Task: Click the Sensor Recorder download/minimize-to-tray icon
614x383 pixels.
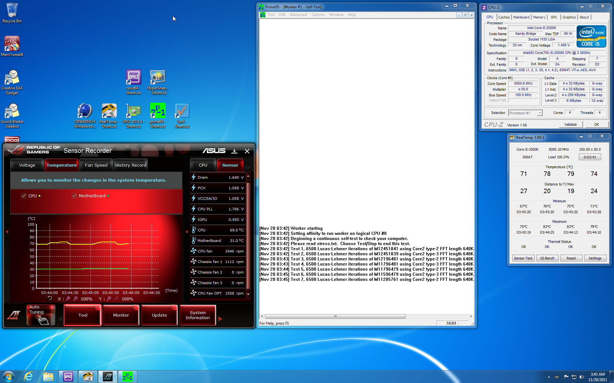Action: click(234, 151)
